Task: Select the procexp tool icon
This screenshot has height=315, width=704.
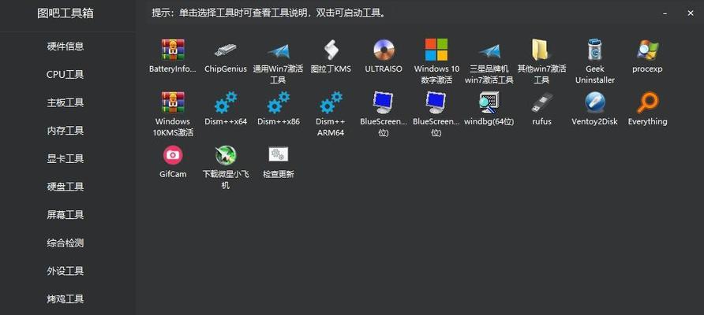Action: click(x=647, y=50)
